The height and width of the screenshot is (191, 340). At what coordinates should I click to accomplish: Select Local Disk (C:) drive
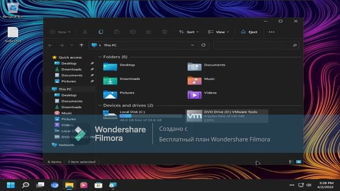[142, 116]
